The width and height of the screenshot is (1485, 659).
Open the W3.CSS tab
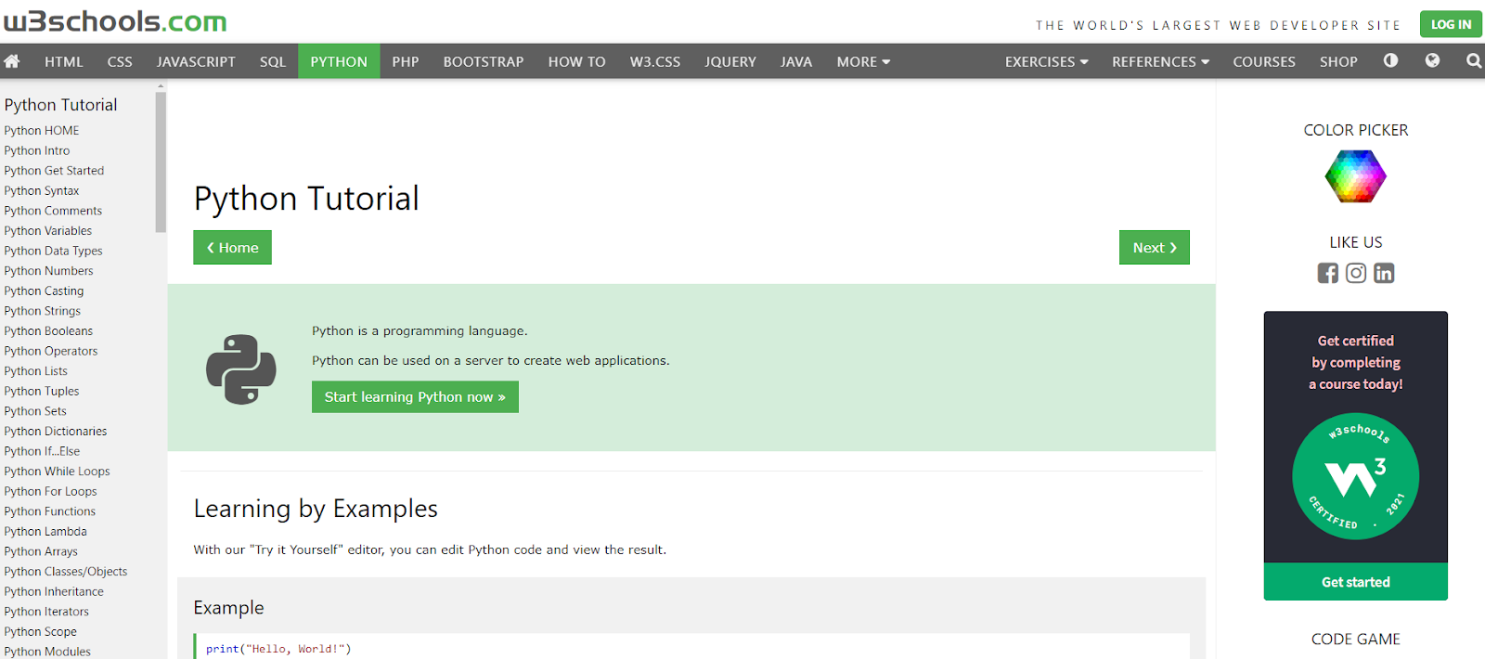point(655,61)
